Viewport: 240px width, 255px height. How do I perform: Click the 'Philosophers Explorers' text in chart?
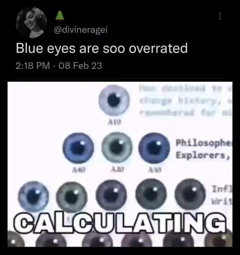(x=204, y=149)
